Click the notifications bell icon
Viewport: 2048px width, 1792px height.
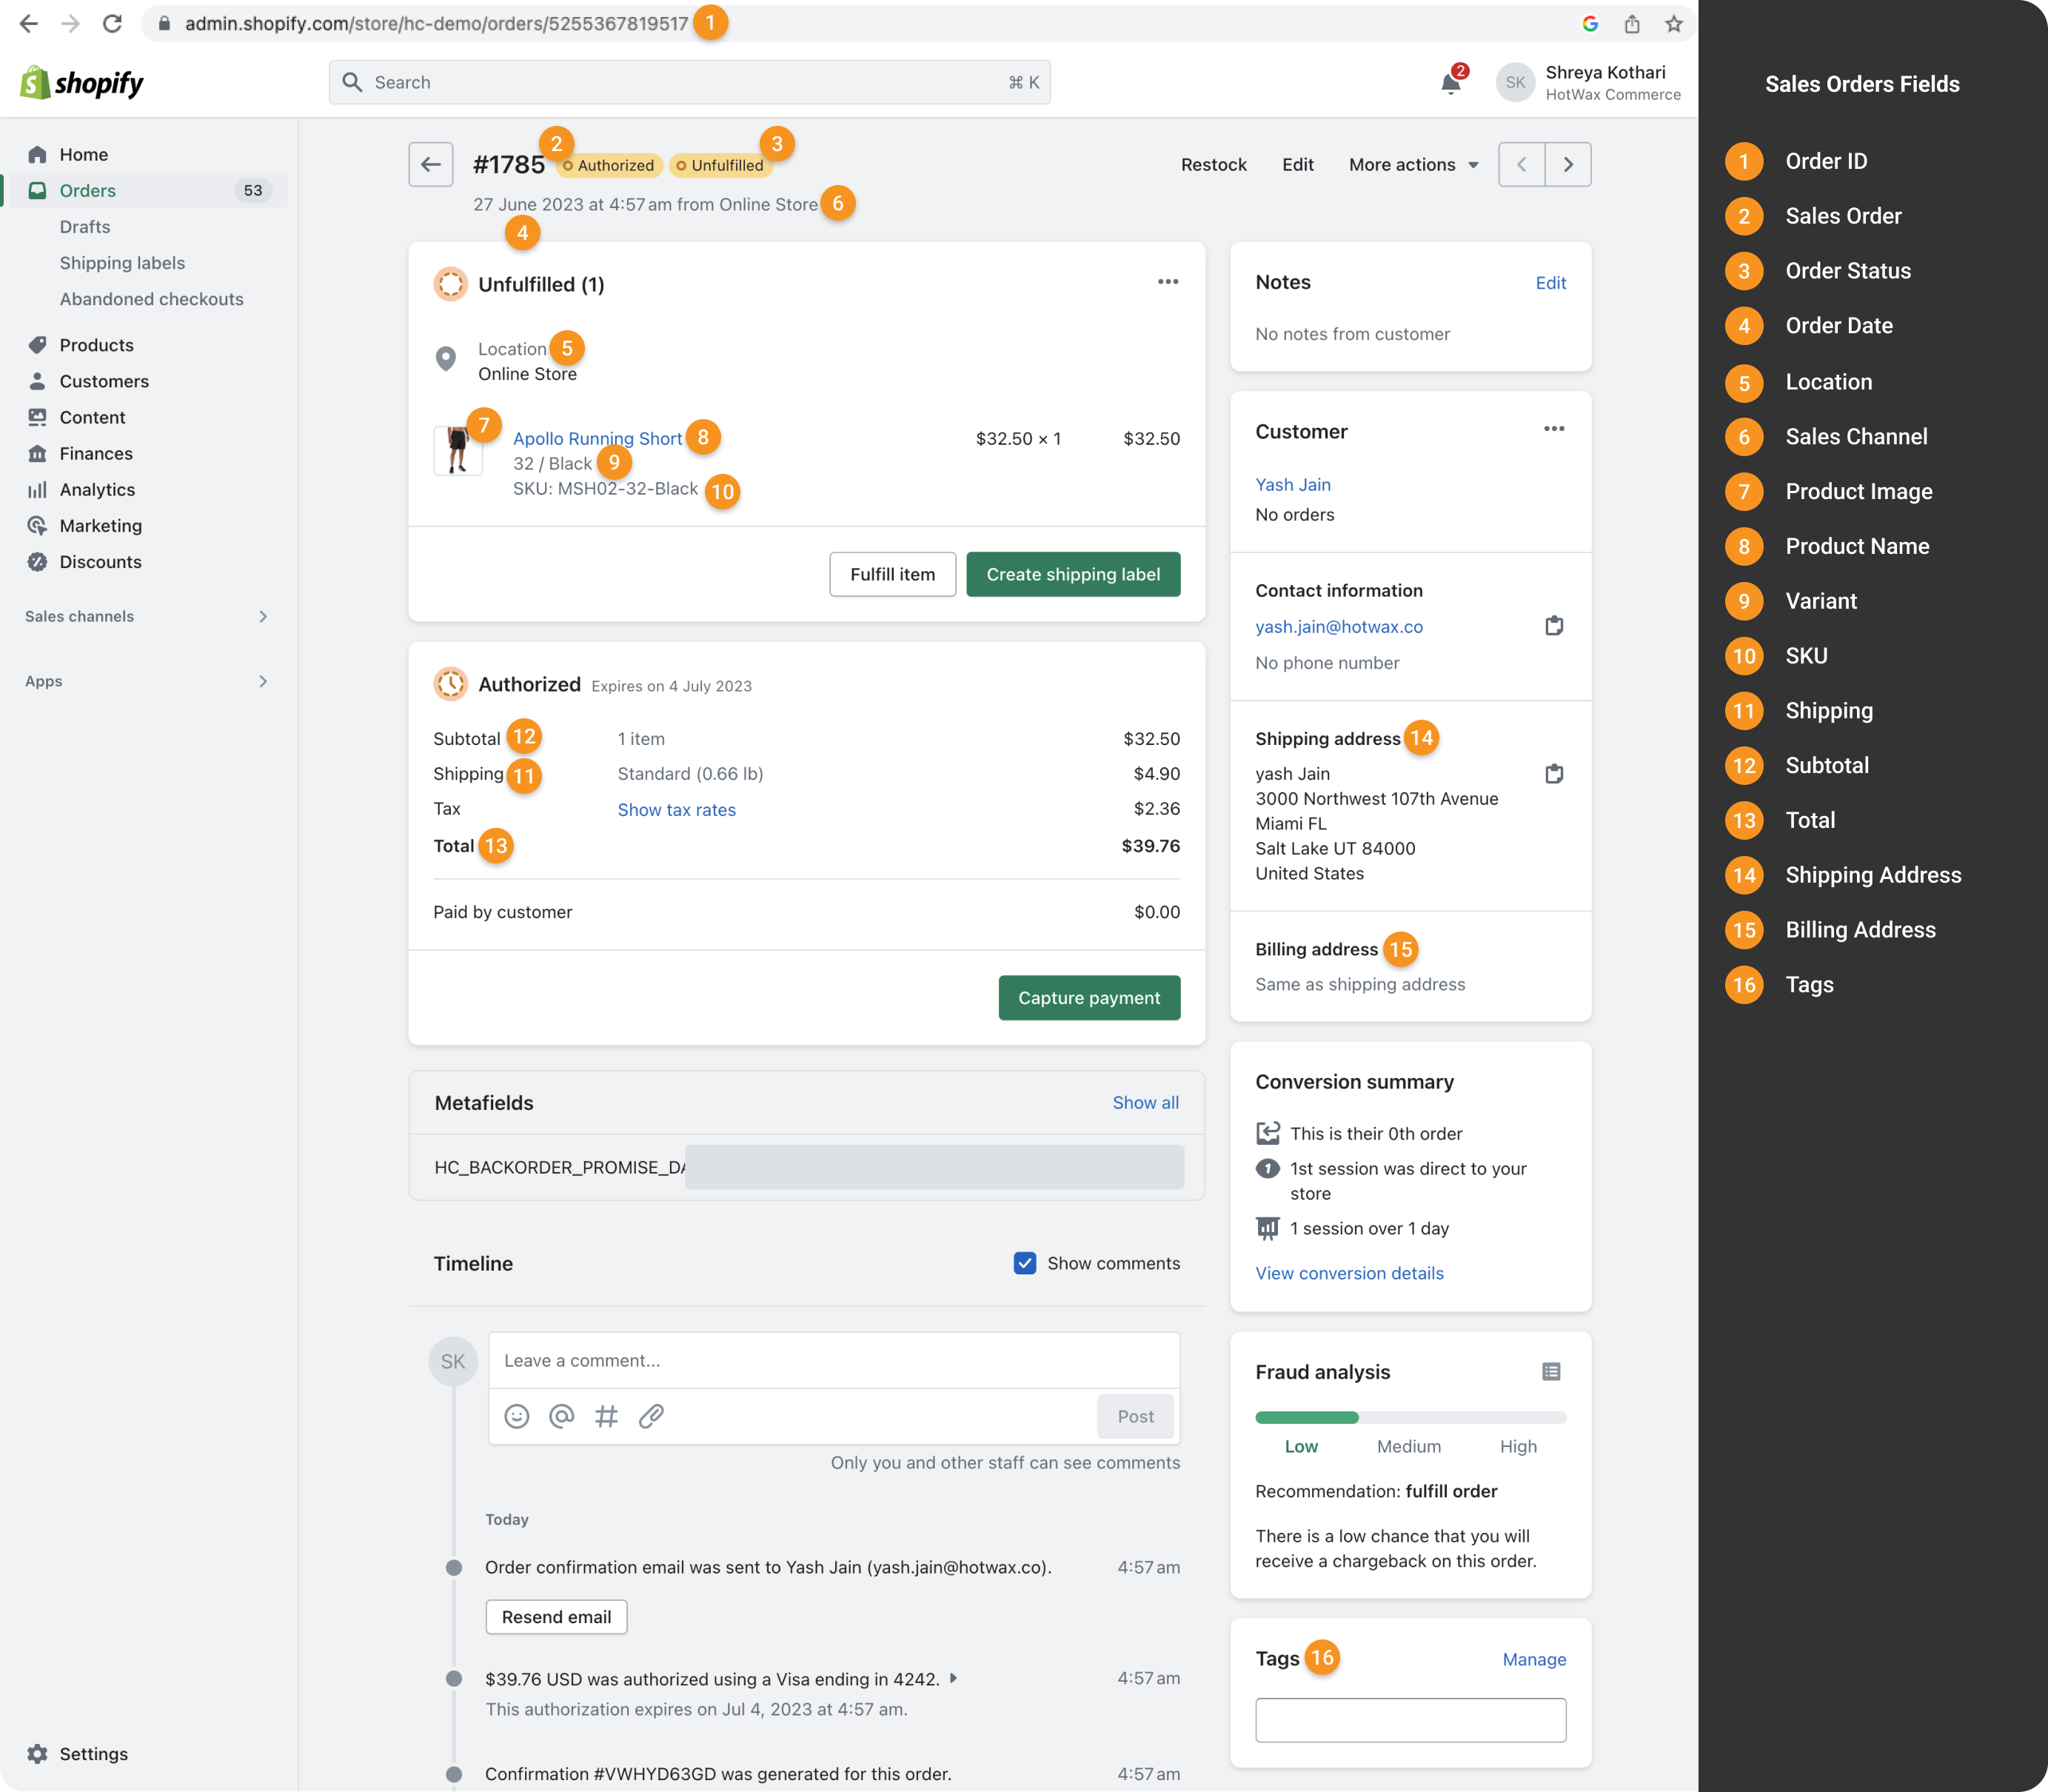1450,84
